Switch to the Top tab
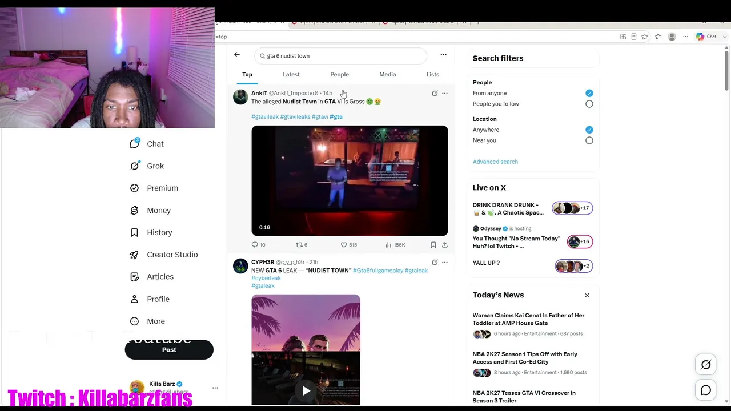The width and height of the screenshot is (731, 411). tap(247, 74)
